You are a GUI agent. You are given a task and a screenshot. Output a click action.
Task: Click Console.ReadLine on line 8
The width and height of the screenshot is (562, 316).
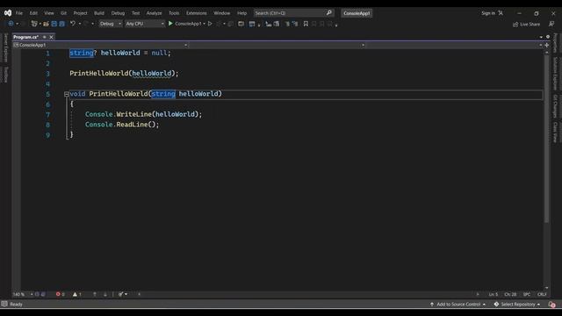coord(116,125)
